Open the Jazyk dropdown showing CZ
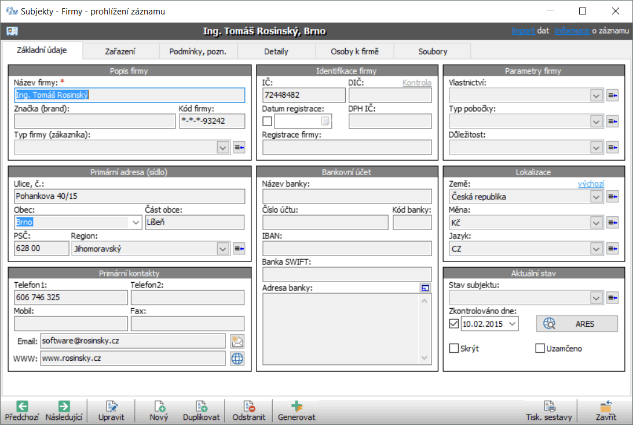 coord(597,249)
